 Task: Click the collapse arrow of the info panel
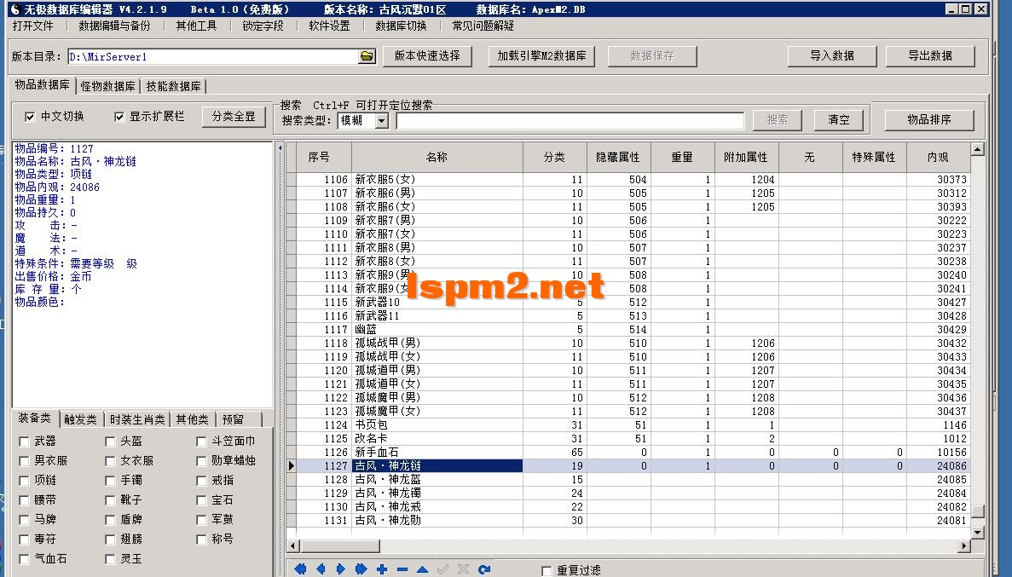click(280, 147)
